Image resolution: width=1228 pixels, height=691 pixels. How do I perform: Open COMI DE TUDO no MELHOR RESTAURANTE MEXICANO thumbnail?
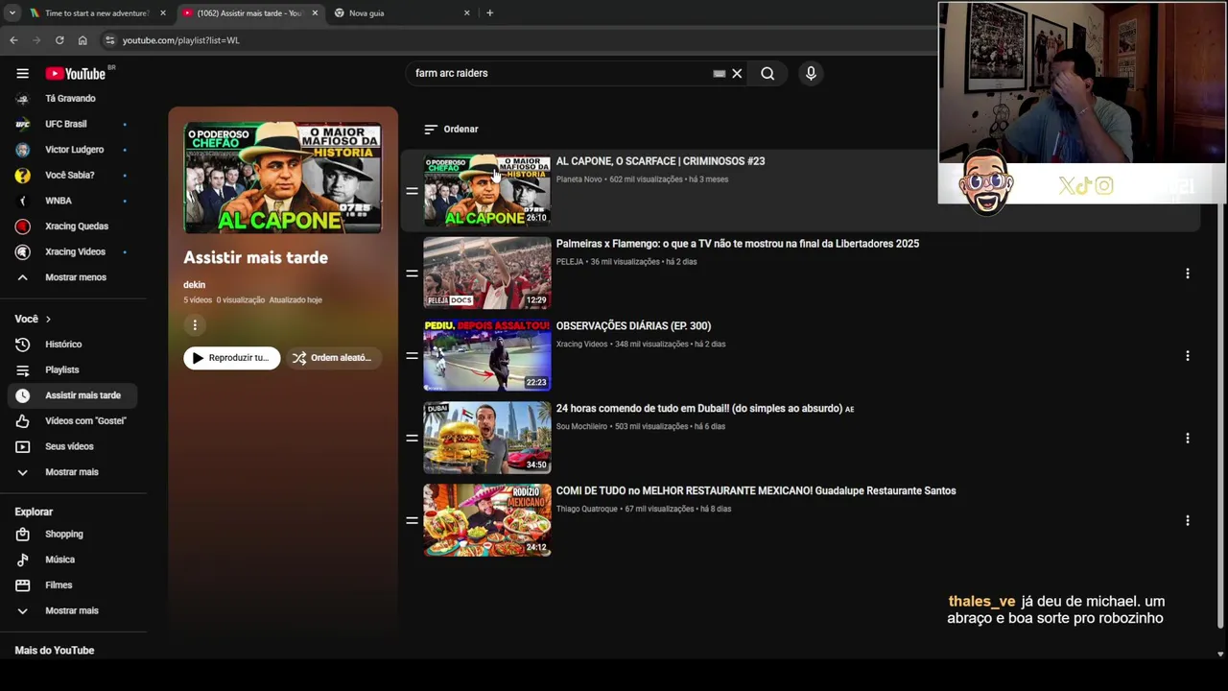pos(487,520)
